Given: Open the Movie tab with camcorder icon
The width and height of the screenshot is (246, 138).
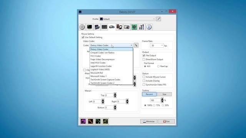Looking at the screenshot, I should point(112,27).
